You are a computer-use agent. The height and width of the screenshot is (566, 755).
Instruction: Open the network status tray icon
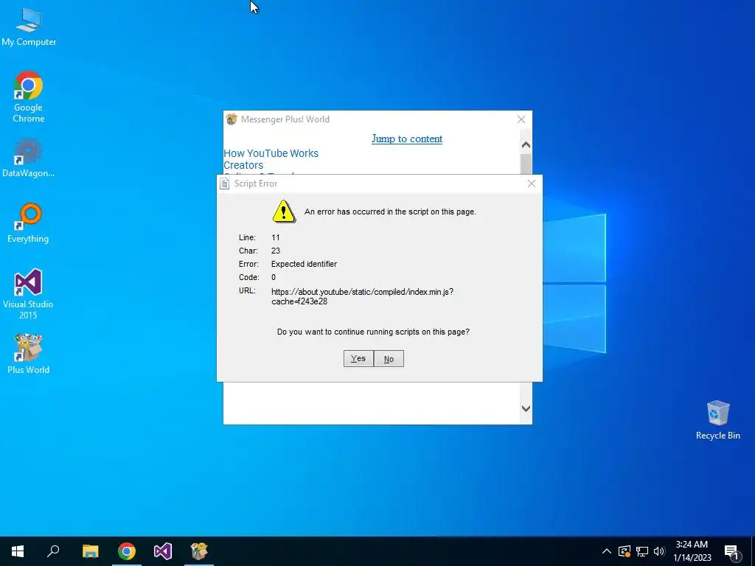pos(642,551)
